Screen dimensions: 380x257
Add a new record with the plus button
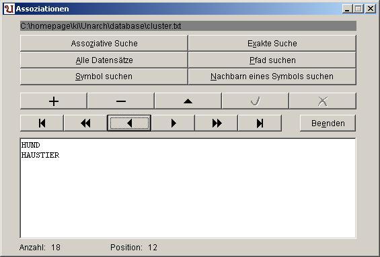click(54, 101)
